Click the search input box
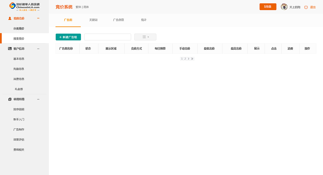Image resolution: width=323 pixels, height=175 pixels. tap(107, 37)
